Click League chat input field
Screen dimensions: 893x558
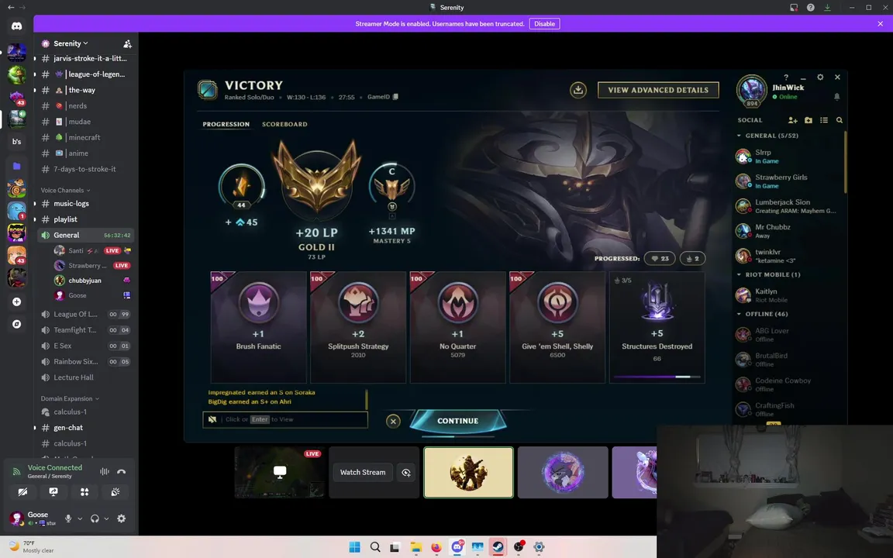click(285, 419)
